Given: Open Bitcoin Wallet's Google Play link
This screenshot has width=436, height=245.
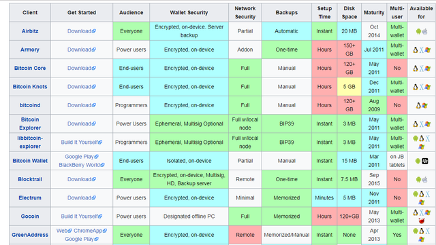Looking at the screenshot, I should pyautogui.click(x=82, y=157).
